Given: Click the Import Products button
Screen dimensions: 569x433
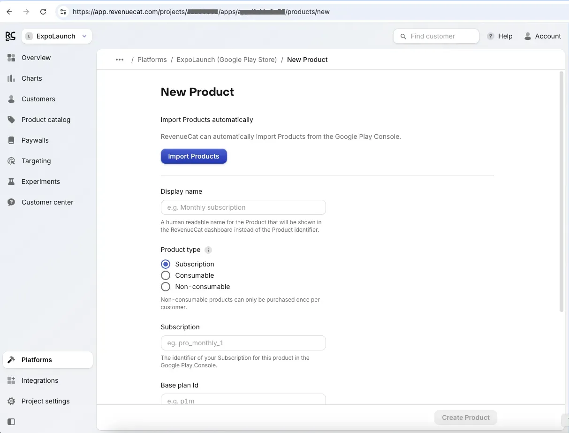Looking at the screenshot, I should [194, 156].
